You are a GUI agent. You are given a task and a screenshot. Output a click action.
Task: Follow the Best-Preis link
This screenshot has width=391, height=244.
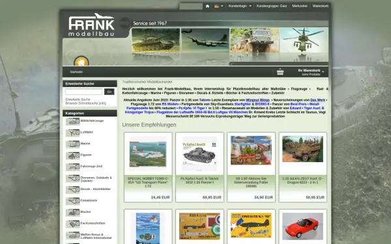tap(298, 104)
